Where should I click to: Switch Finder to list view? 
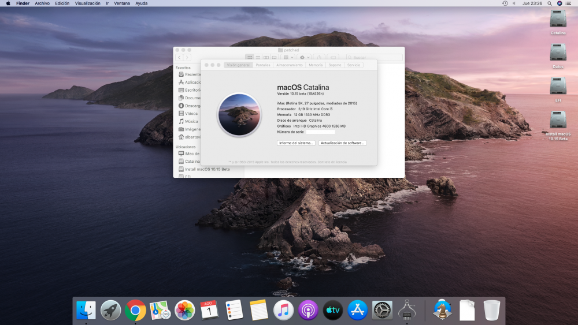[258, 57]
